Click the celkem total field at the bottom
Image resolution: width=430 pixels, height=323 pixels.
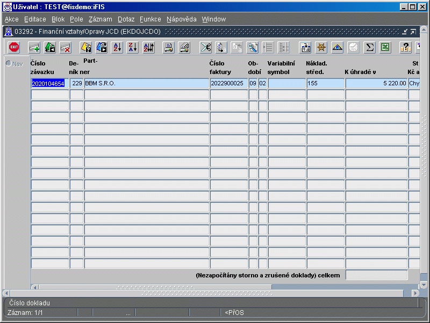(x=376, y=275)
